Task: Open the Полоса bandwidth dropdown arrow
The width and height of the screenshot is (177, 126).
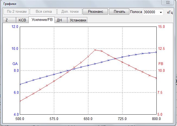Action: click(x=161, y=12)
